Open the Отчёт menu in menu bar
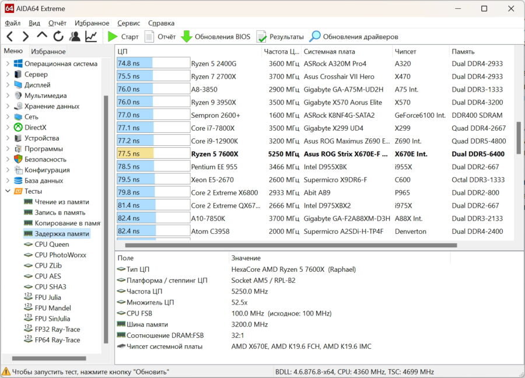Screen dimensions: 525x378 tap(57, 23)
